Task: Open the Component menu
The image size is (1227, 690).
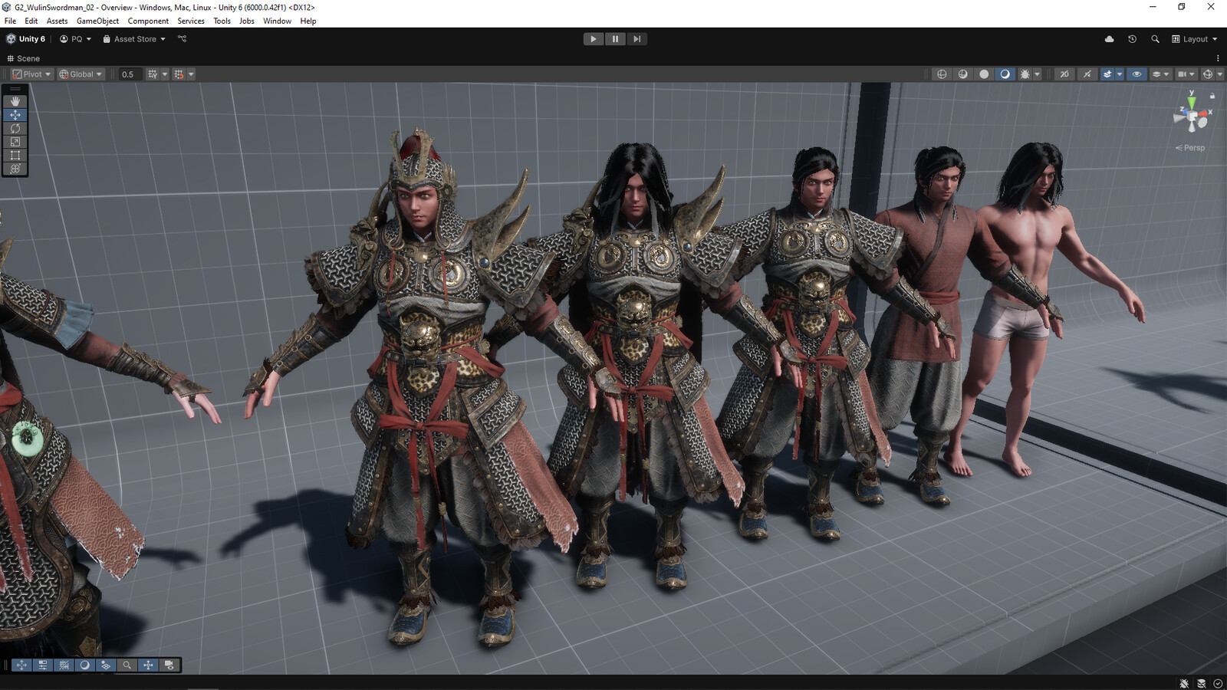Action: 148,21
